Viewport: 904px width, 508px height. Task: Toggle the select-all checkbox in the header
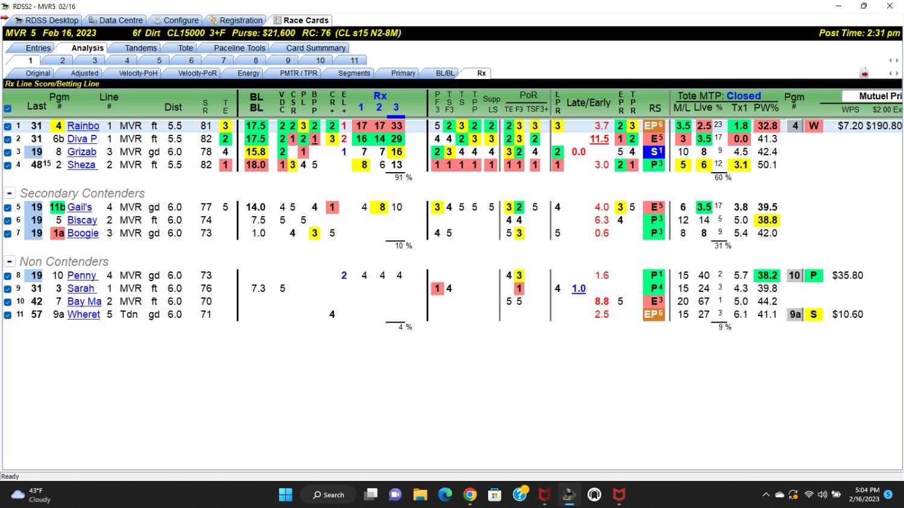point(8,109)
